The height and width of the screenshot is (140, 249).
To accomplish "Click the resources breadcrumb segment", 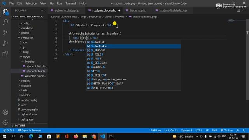I will (95, 17).
